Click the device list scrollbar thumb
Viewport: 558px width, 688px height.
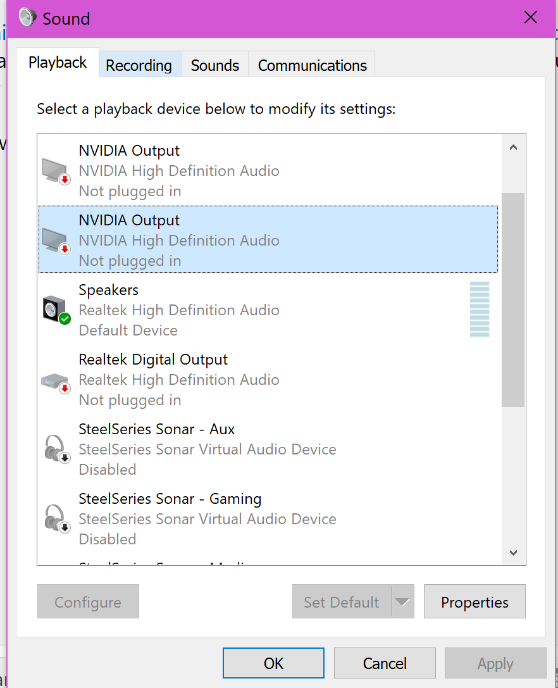pos(513,299)
